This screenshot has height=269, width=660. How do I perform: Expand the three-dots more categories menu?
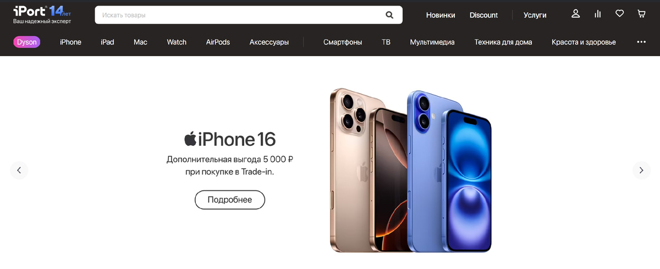pyautogui.click(x=641, y=42)
